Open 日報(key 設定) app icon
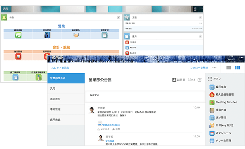 point(212,125)
